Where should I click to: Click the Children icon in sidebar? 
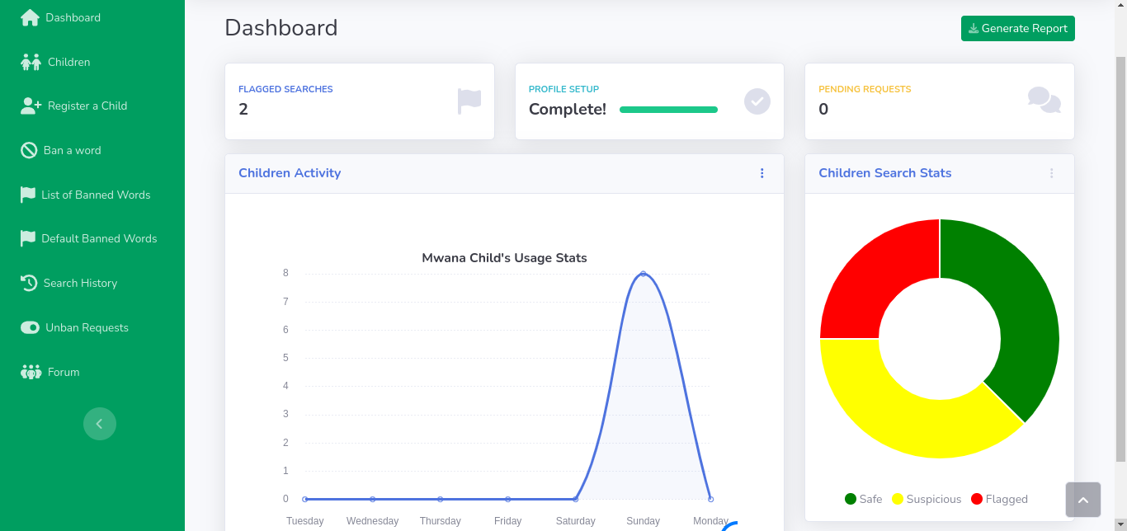point(31,62)
